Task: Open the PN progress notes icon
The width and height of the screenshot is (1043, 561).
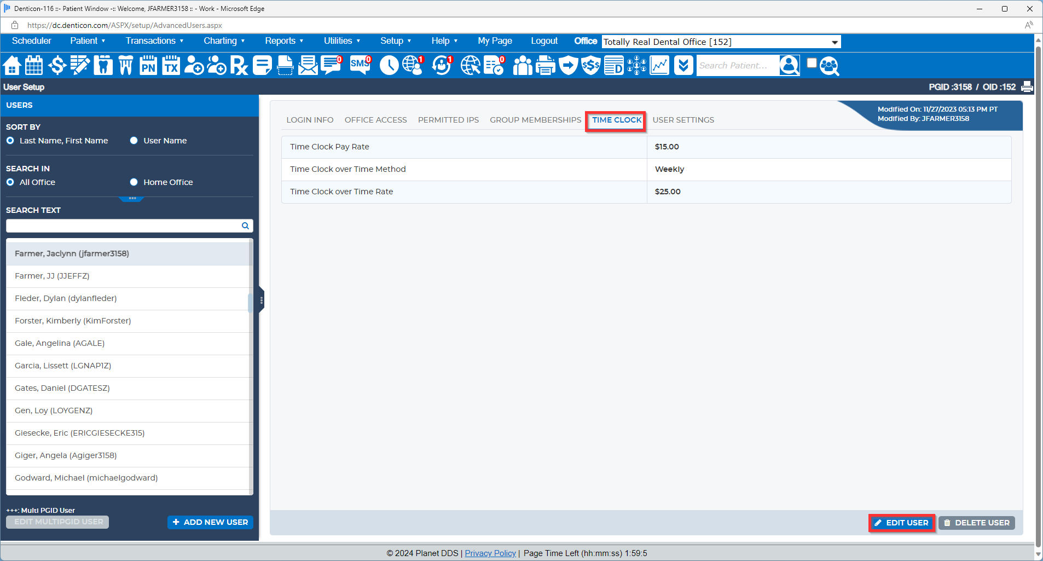Action: [148, 66]
